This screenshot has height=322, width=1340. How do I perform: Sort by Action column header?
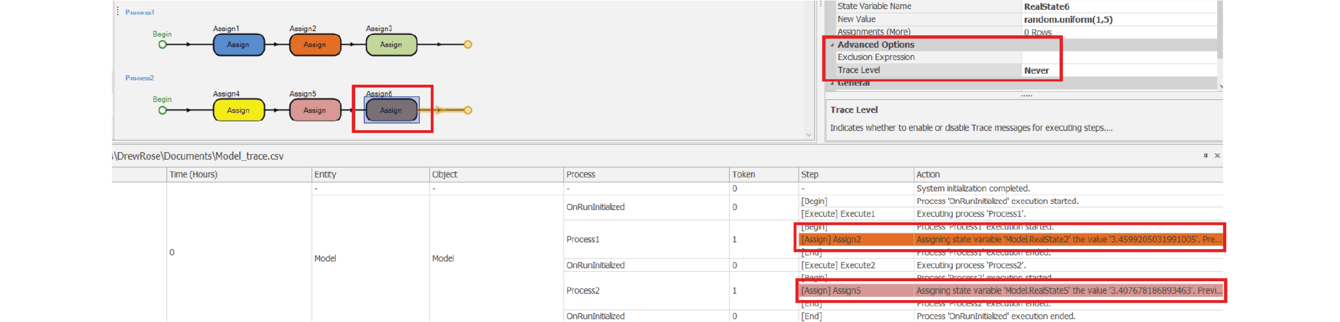click(x=1068, y=175)
